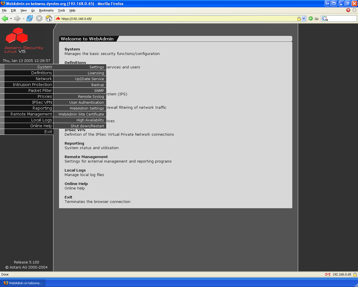This screenshot has width=358, height=287.
Task: Click the Astaro Security Linux logo
Action: click(24, 40)
